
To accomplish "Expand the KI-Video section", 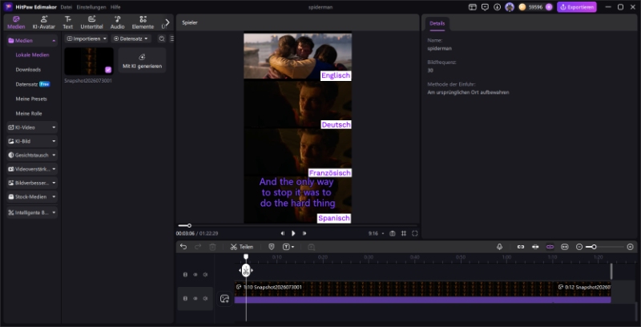I will (x=32, y=127).
